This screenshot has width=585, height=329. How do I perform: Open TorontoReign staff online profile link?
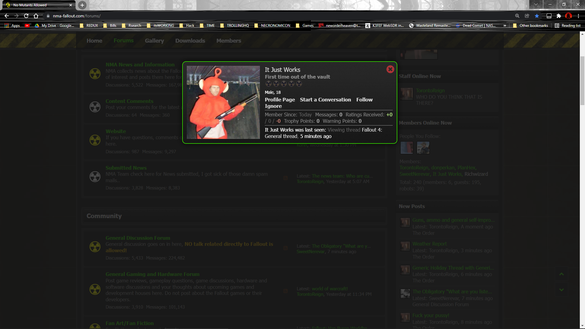430,90
